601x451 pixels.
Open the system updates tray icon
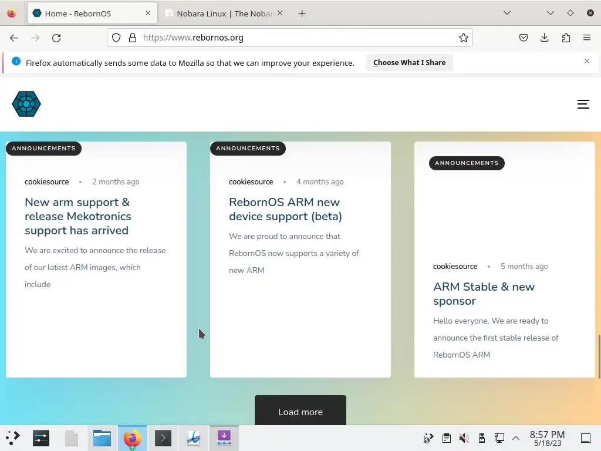428,438
